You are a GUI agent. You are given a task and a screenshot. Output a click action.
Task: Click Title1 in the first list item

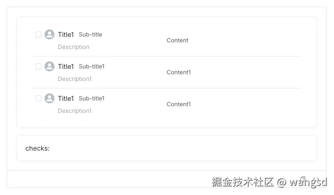tap(66, 34)
